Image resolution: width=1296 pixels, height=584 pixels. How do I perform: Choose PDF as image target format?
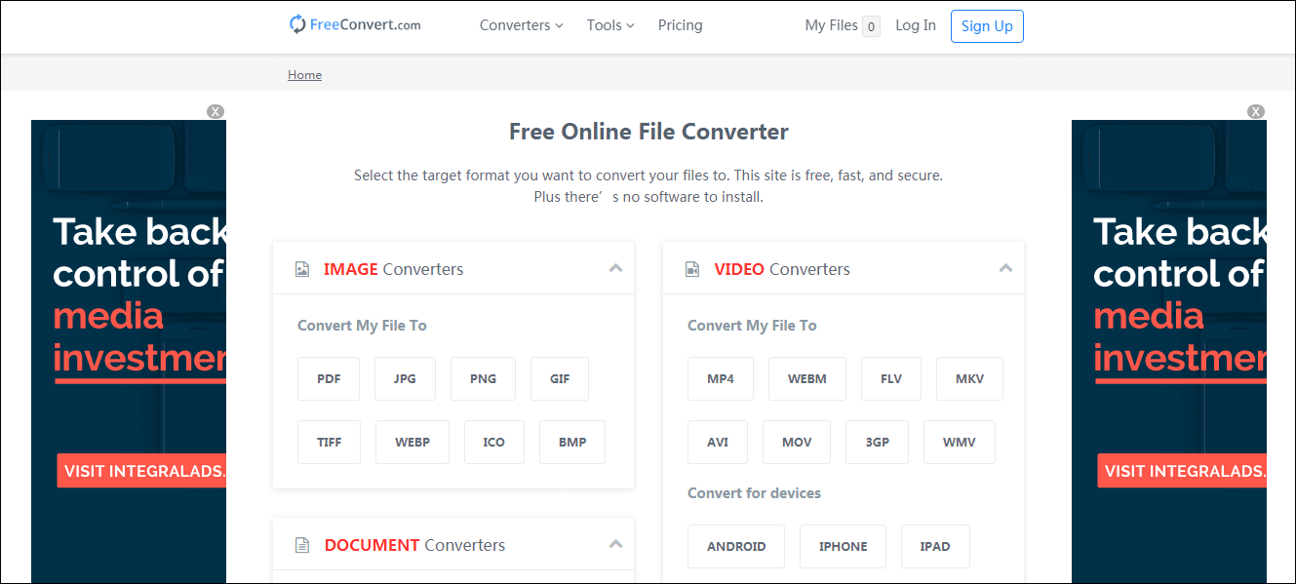[x=329, y=379]
